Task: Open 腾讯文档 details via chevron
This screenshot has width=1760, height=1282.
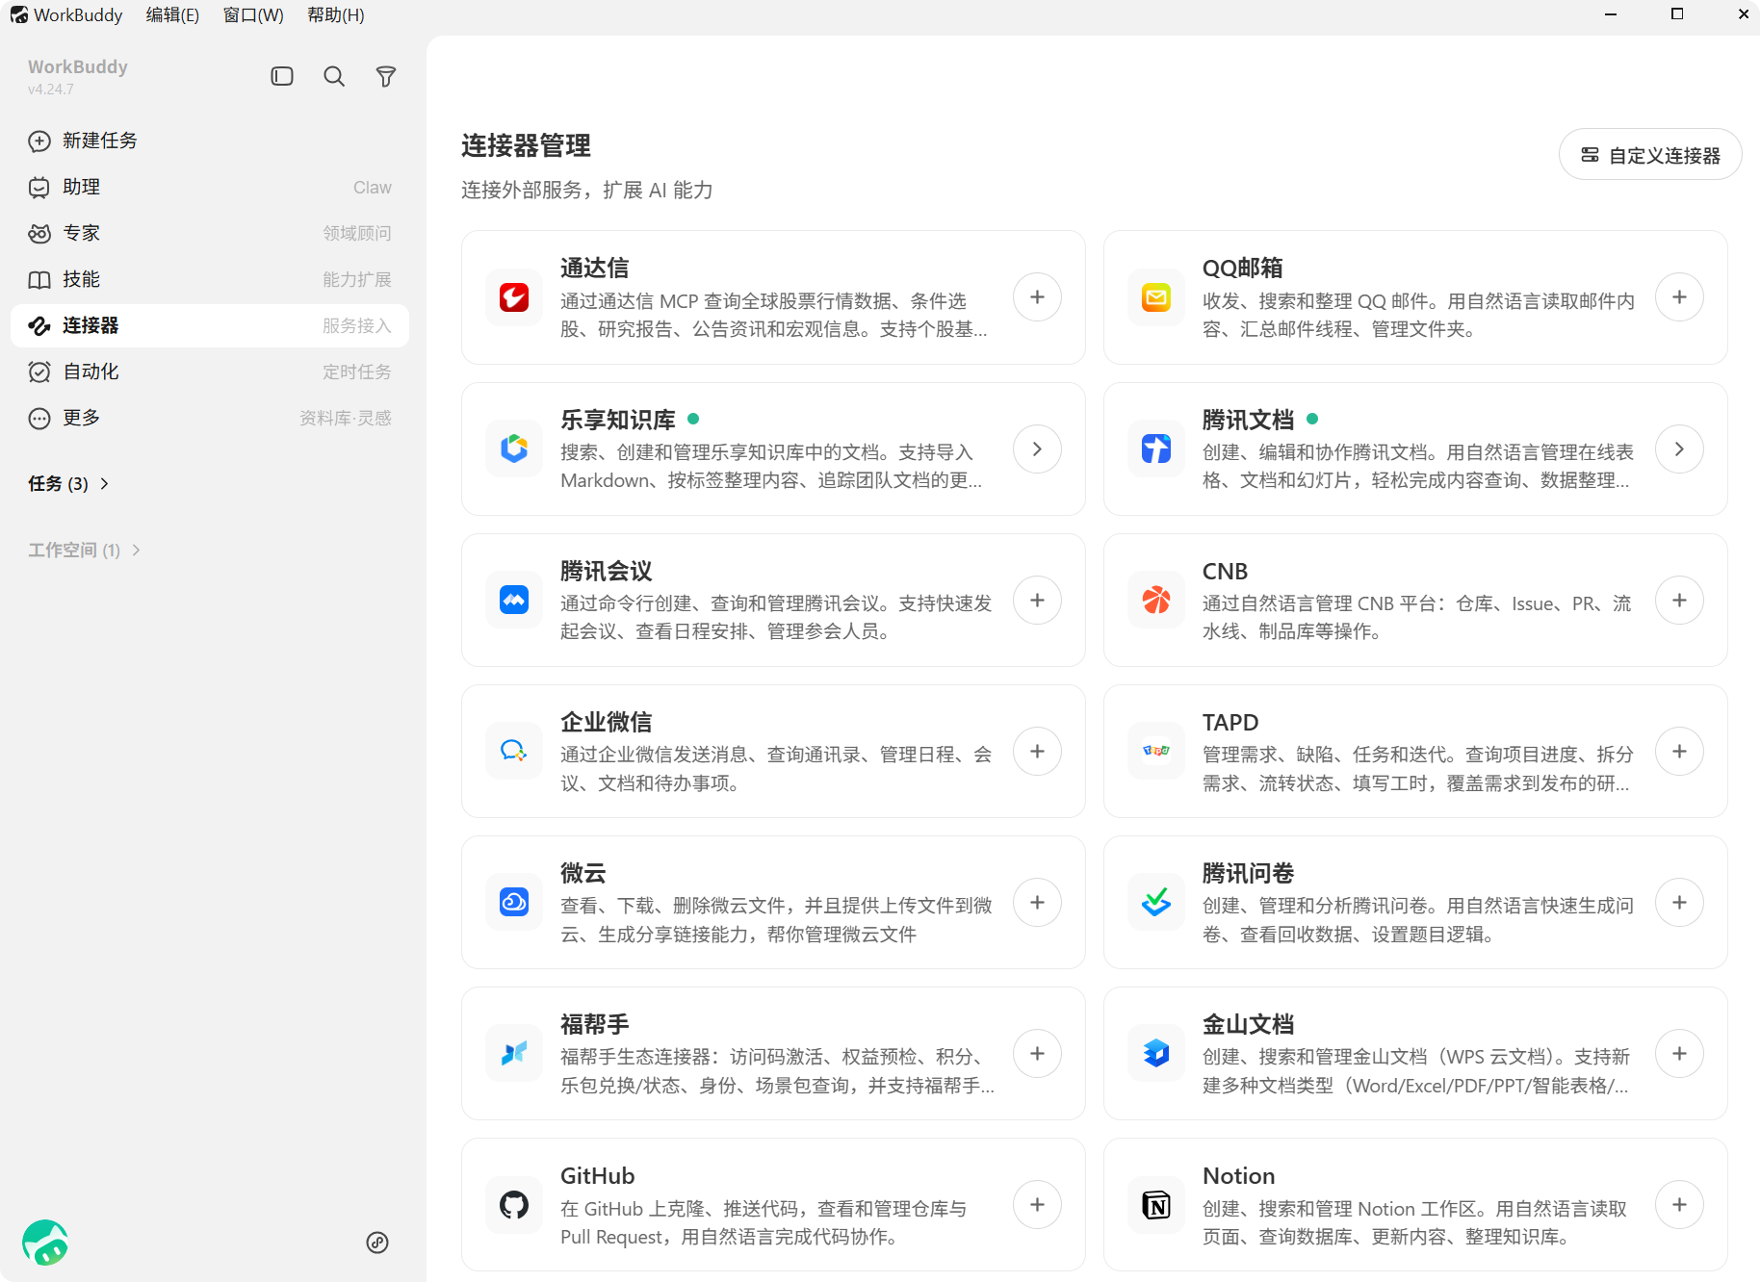Action: click(x=1679, y=449)
